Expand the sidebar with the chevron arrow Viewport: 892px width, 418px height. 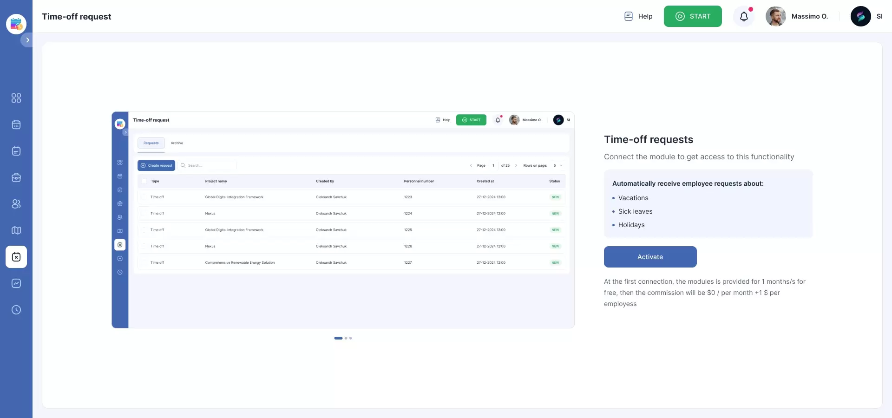[27, 40]
